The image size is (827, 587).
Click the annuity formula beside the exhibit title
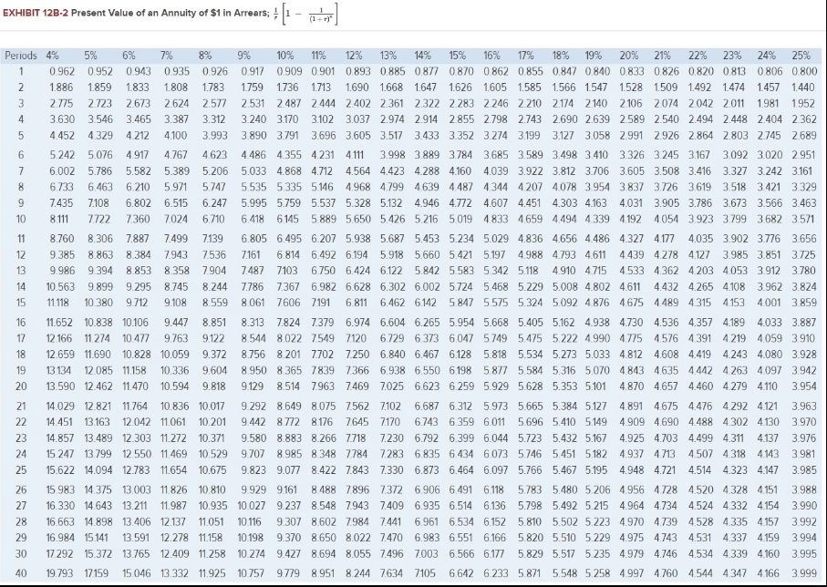click(x=305, y=13)
